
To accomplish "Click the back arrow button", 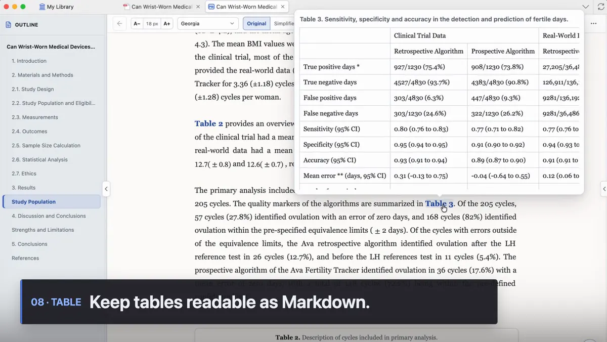I will tap(119, 23).
